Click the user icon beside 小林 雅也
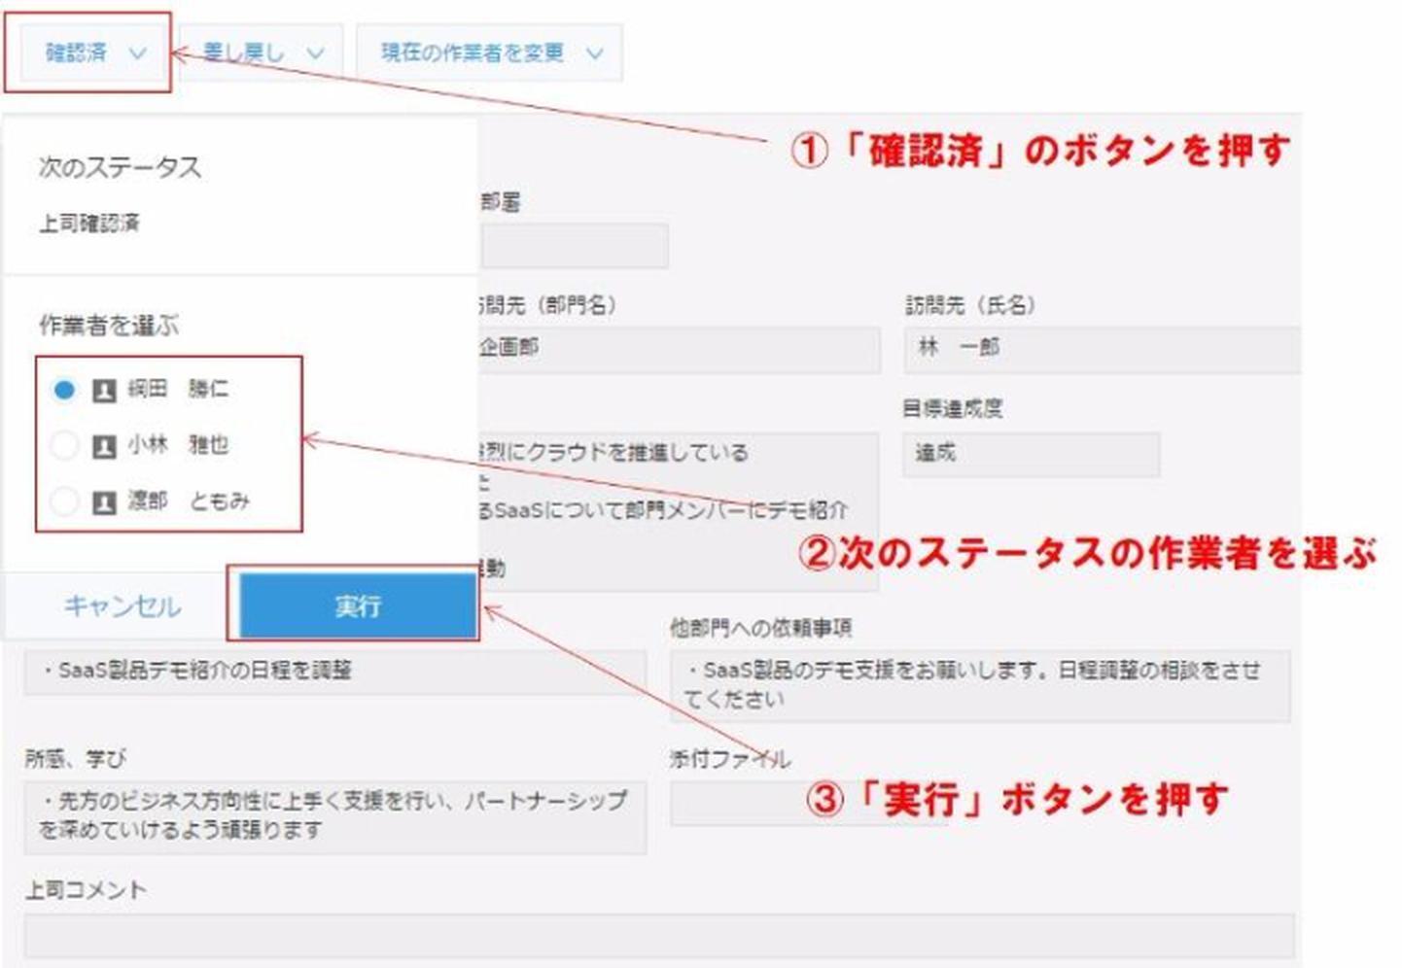1402x968 pixels. pos(104,446)
